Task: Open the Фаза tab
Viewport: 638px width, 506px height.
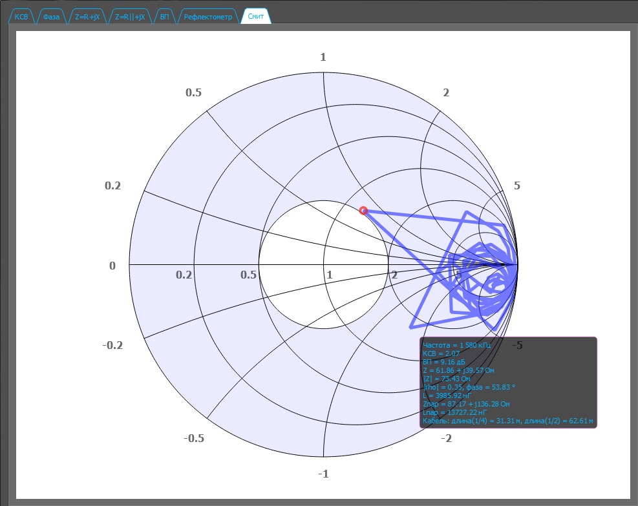Action: (x=51, y=17)
